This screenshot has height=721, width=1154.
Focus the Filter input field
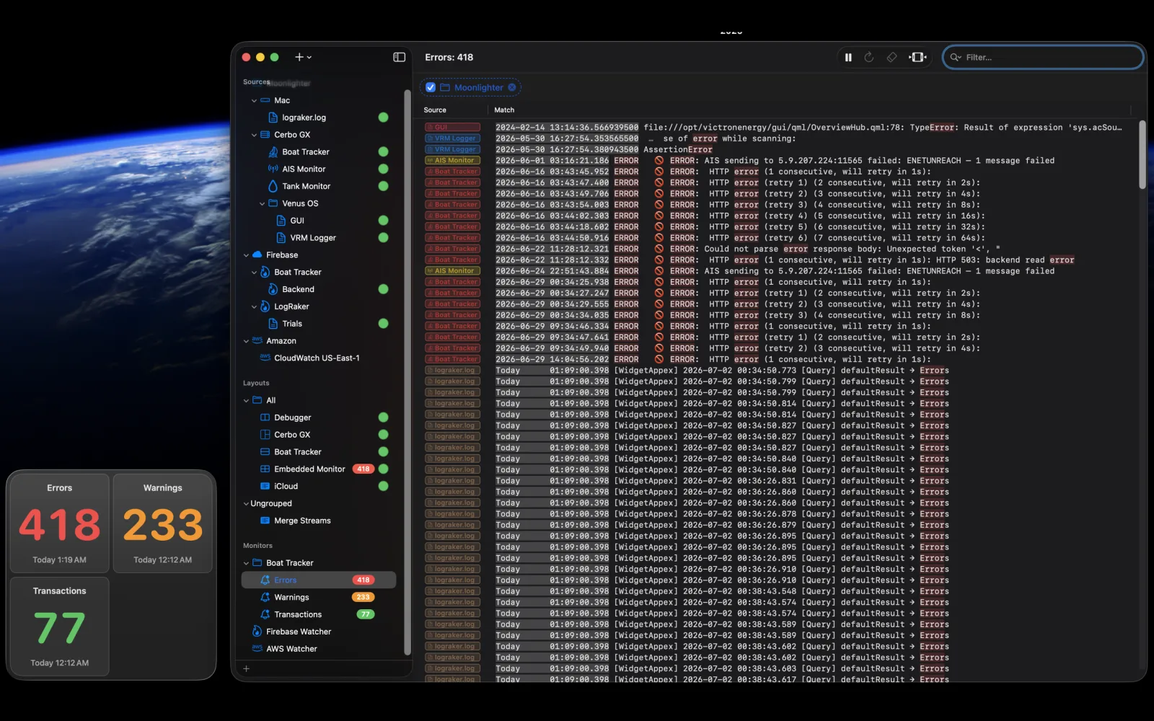1043,58
